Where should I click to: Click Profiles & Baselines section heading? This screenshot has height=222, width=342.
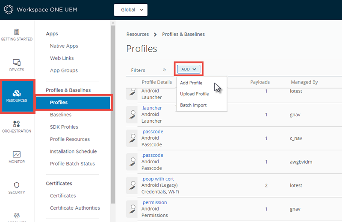pyautogui.click(x=68, y=90)
